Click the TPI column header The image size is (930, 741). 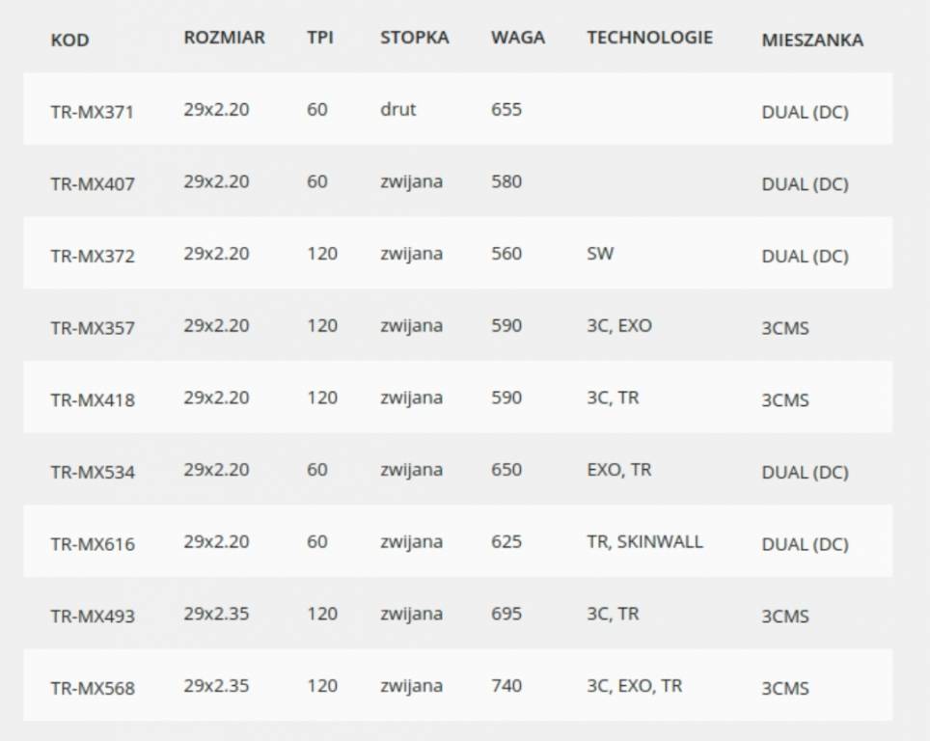(x=320, y=38)
